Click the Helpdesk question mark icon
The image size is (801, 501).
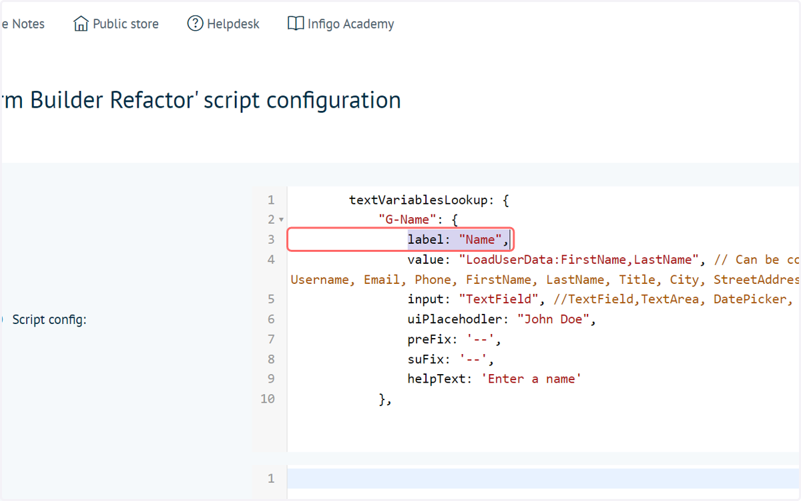pyautogui.click(x=195, y=24)
